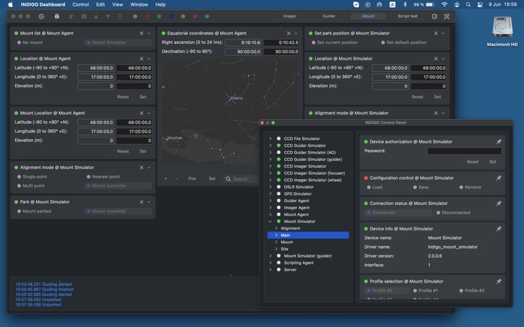Pin the Configuration control panel

pos(498,178)
